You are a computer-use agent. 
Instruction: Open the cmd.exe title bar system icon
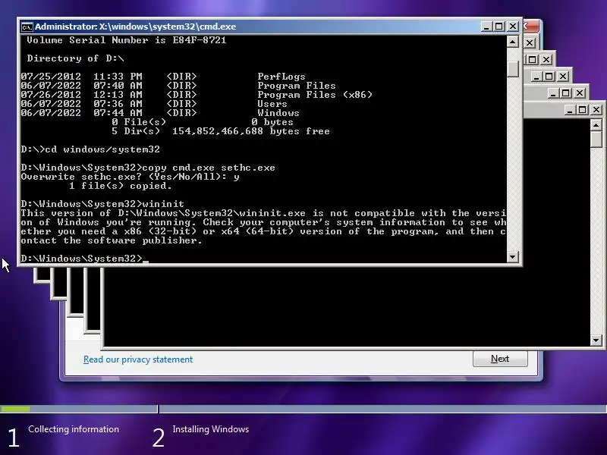(x=27, y=27)
